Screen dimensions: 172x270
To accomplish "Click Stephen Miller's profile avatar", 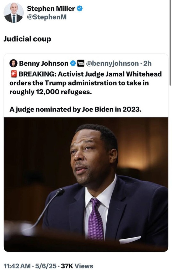I will (x=13, y=13).
